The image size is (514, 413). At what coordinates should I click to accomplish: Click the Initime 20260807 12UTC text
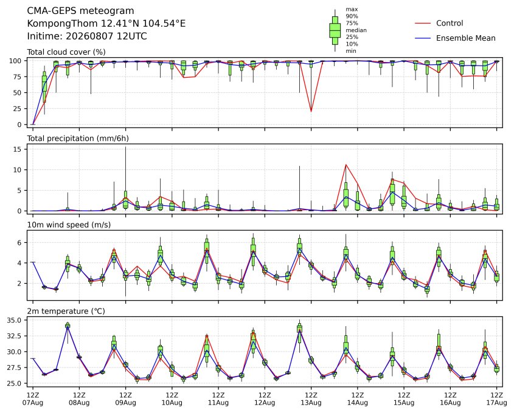coord(87,36)
